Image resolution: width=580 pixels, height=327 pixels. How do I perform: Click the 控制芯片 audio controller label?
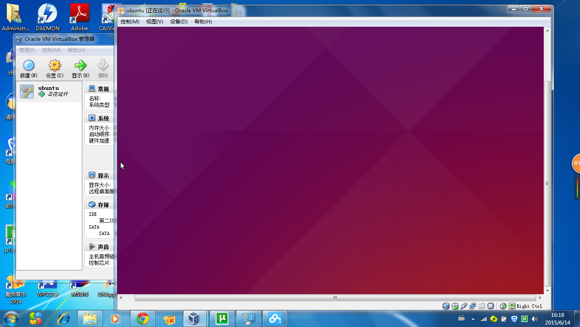coord(100,263)
